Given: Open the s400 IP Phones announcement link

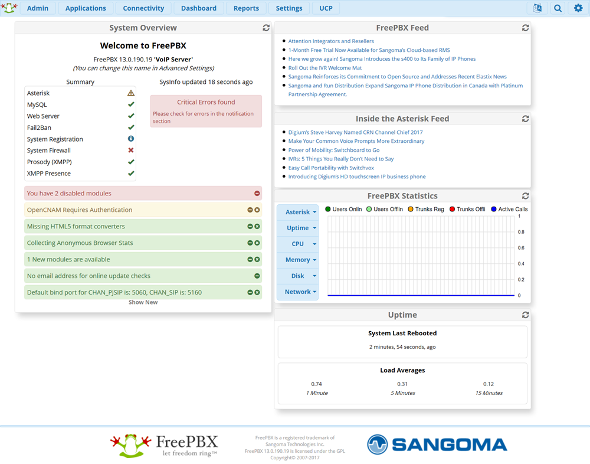Looking at the screenshot, I should (x=382, y=59).
